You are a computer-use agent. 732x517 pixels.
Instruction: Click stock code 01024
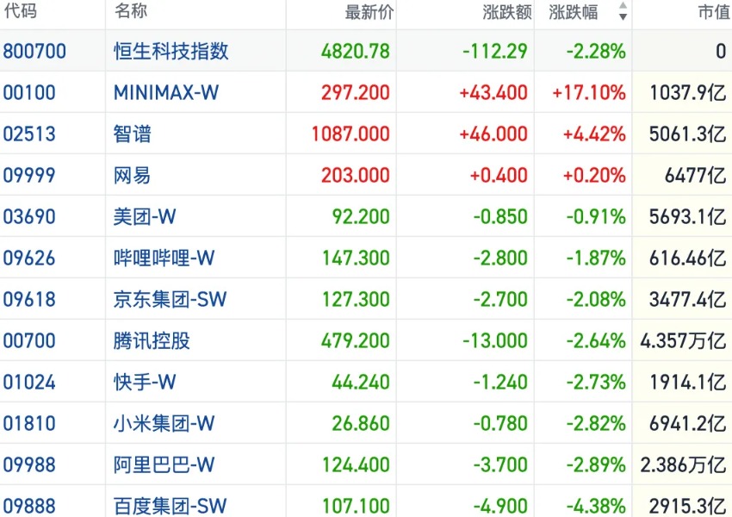pos(29,382)
